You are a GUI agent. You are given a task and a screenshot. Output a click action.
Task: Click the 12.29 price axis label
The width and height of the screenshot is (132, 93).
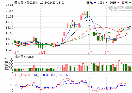click(9, 50)
